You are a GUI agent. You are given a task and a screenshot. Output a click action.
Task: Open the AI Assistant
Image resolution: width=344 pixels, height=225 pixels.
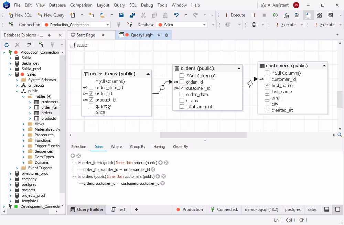(275, 5)
